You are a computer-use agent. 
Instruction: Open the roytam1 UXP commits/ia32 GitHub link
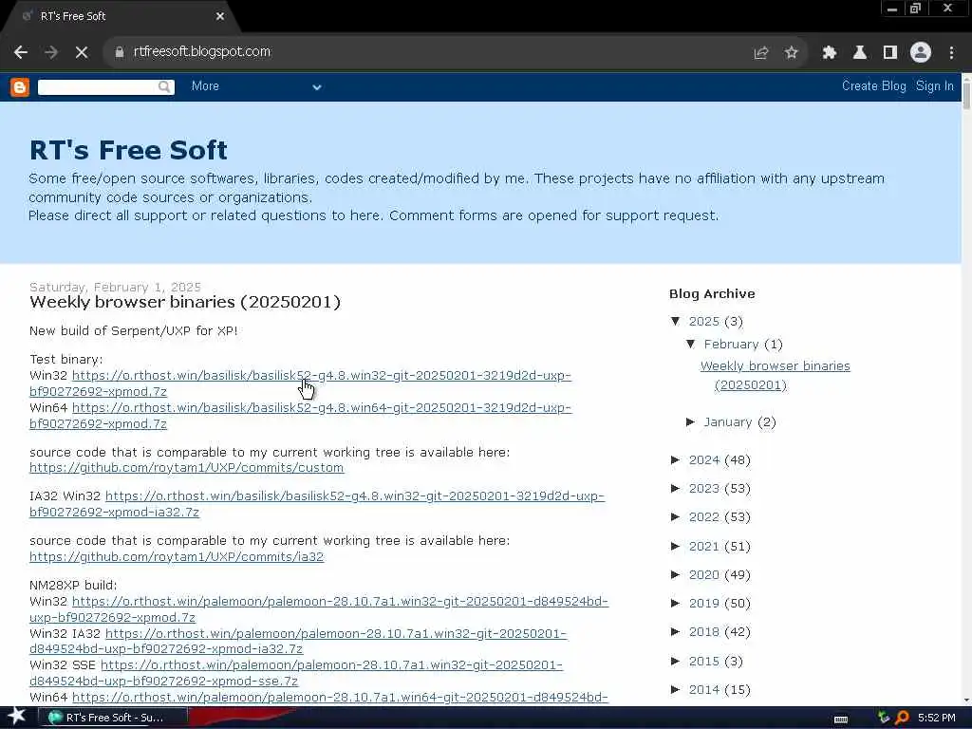pos(177,556)
